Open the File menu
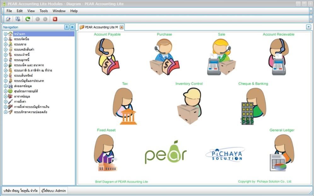 9,11
